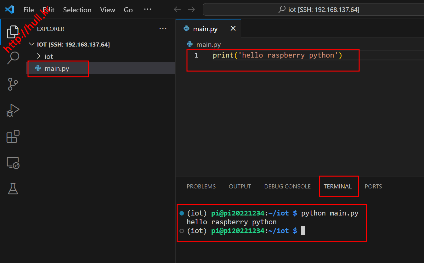Image resolution: width=424 pixels, height=263 pixels.
Task: Collapse the IOT workspace root section
Action: click(31, 44)
